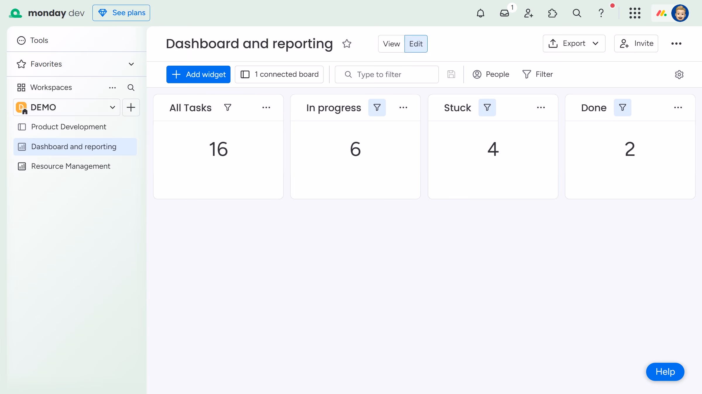702x394 pixels.
Task: Click the Stuck count 4
Action: click(x=493, y=149)
